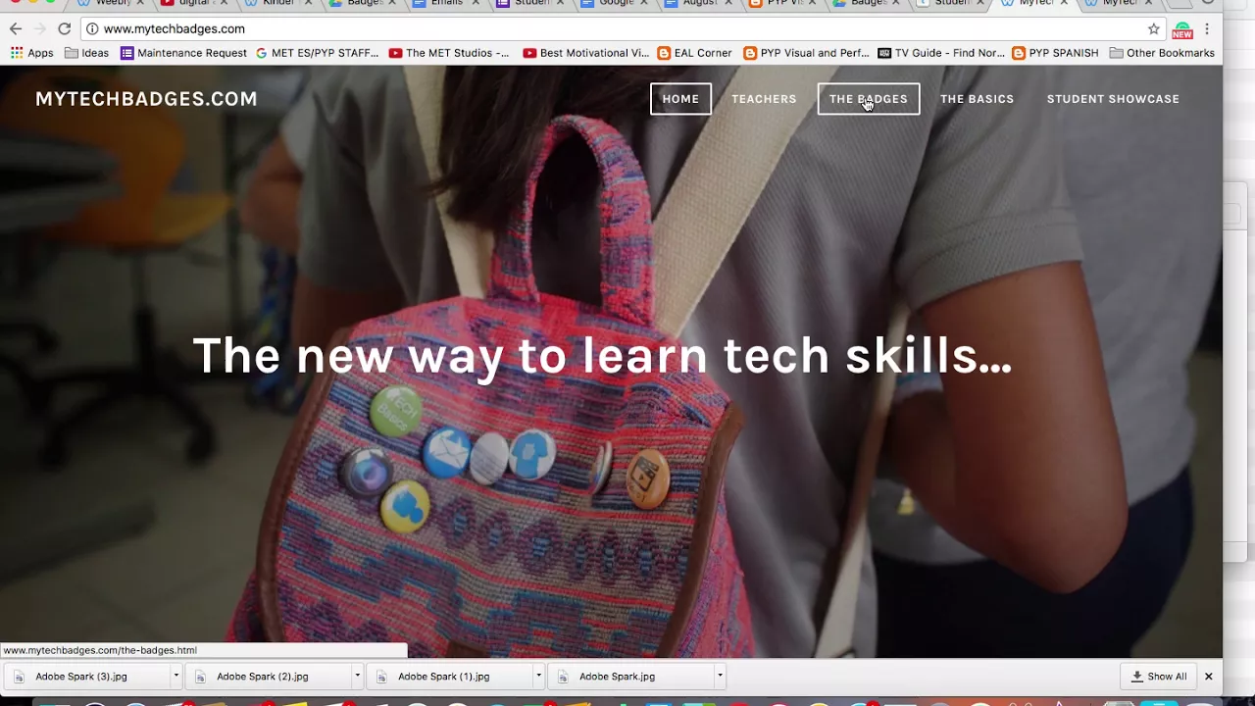Viewport: 1255px width, 706px height.
Task: Open the MET ES/PYP STAFF bookmark
Action: point(317,53)
